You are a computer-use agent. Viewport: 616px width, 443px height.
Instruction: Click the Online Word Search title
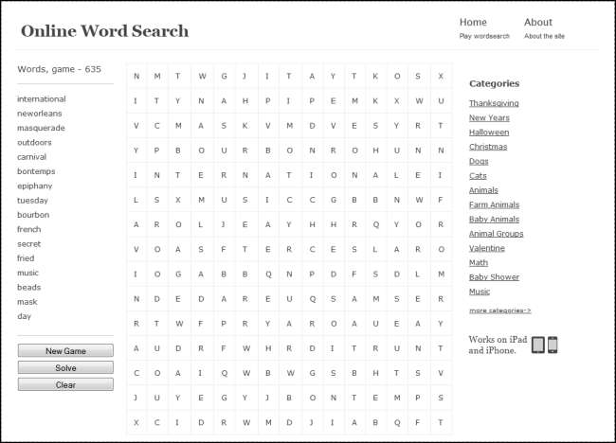104,31
